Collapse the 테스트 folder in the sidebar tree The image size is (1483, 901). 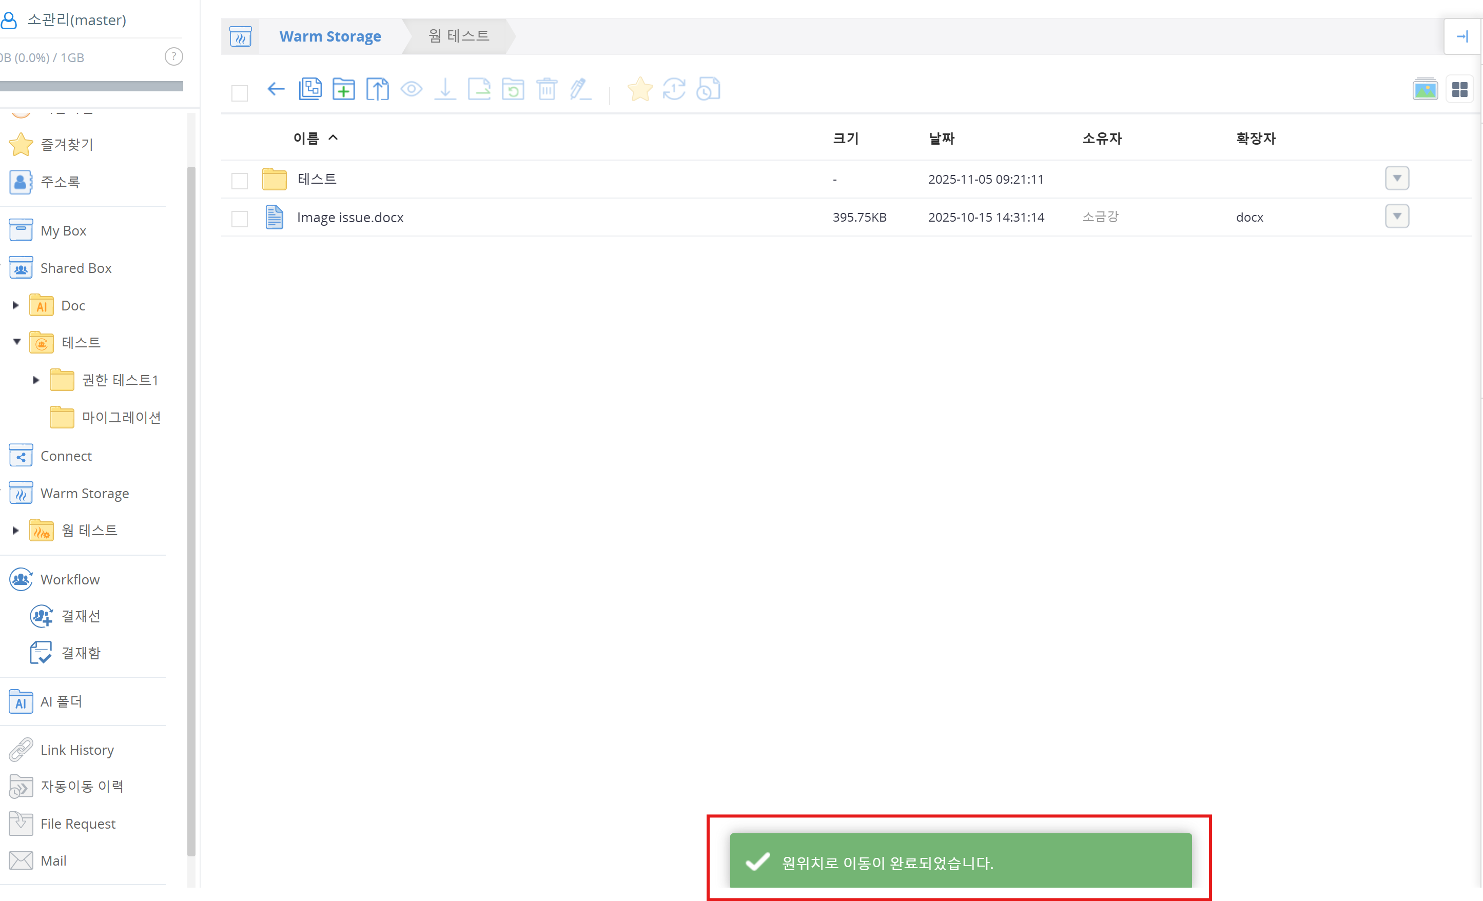pos(17,342)
